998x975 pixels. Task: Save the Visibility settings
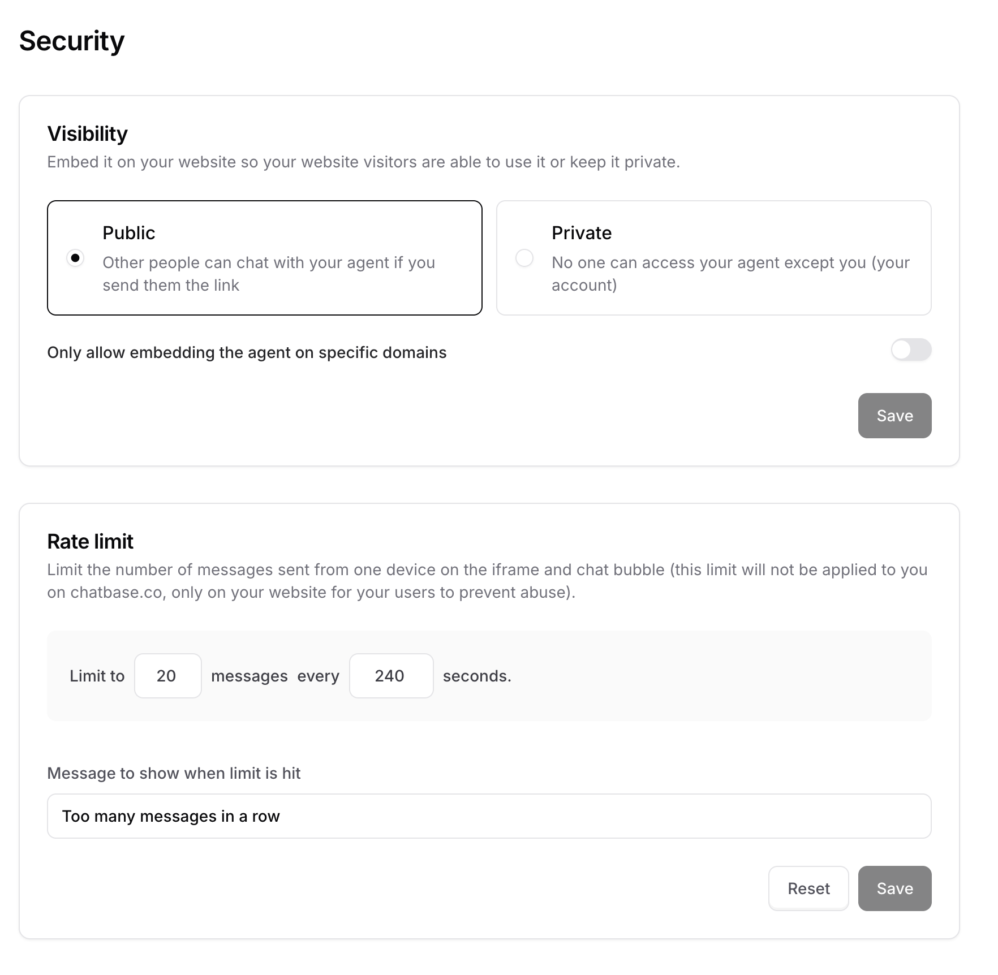click(x=894, y=416)
